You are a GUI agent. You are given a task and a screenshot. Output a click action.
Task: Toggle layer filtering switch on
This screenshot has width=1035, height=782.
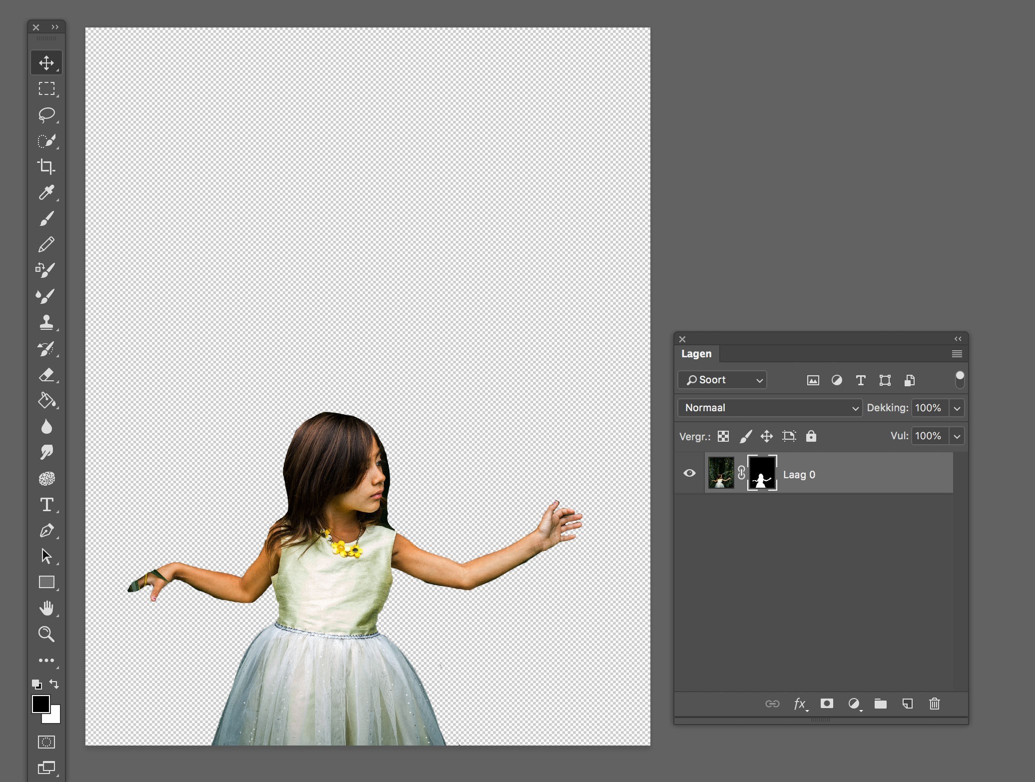[959, 380]
